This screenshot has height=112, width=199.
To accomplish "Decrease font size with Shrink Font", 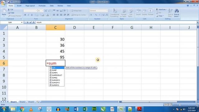I will click(49, 11).
